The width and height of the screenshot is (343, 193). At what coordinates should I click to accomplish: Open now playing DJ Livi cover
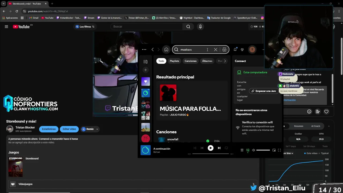pos(146,150)
